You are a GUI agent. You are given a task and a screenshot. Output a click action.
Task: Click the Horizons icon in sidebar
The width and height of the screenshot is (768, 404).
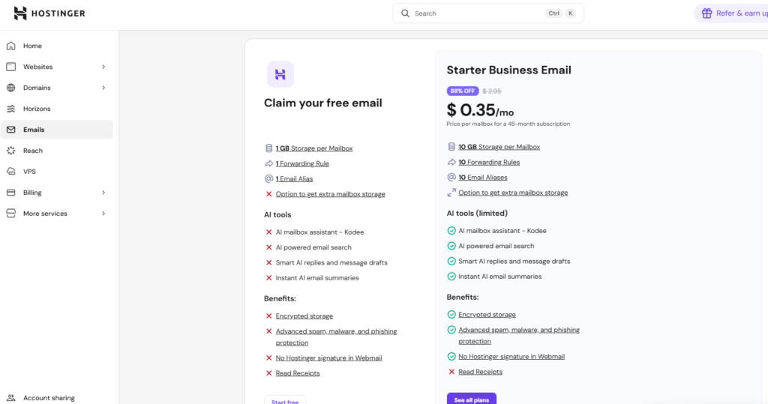pyautogui.click(x=10, y=109)
